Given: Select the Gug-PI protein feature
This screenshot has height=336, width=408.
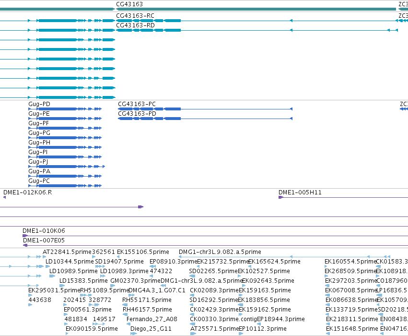Looking at the screenshot, I should (x=65, y=157).
